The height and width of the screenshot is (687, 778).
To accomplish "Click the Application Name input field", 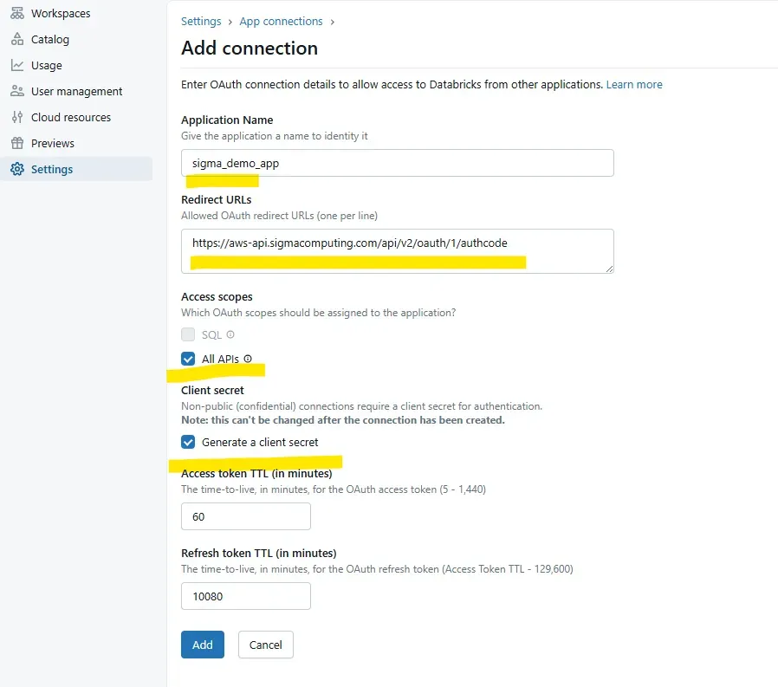I will pos(397,163).
